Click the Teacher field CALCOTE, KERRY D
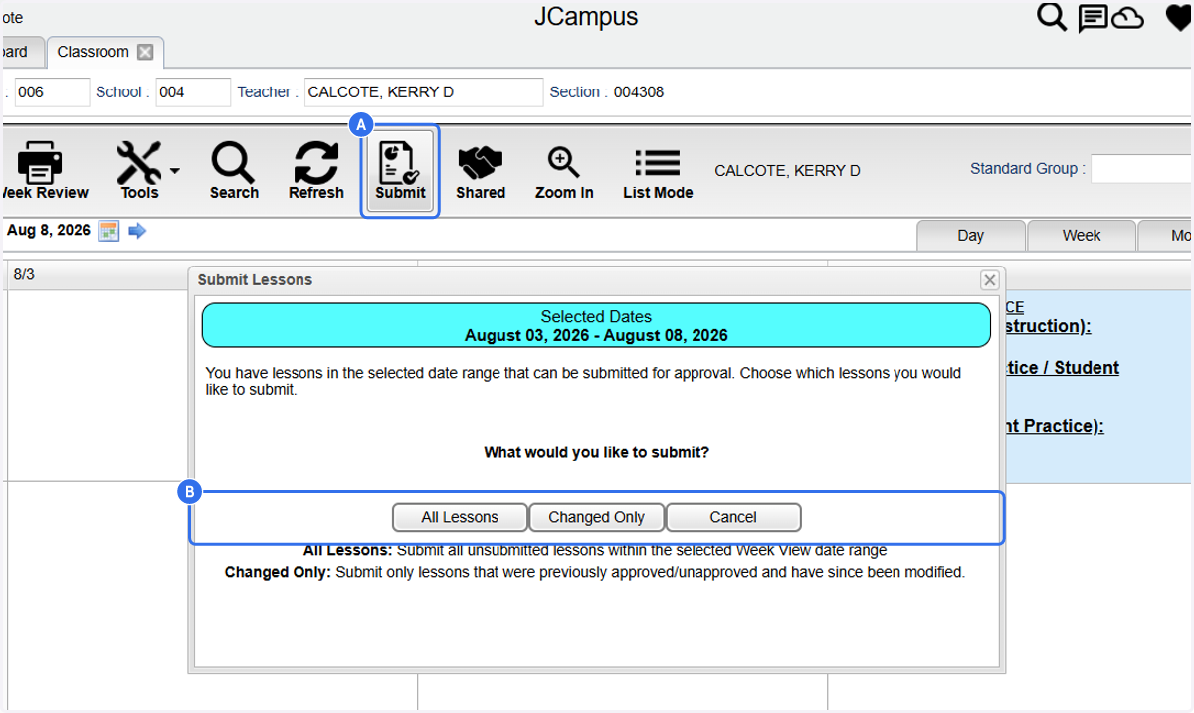The width and height of the screenshot is (1194, 713). [x=424, y=92]
